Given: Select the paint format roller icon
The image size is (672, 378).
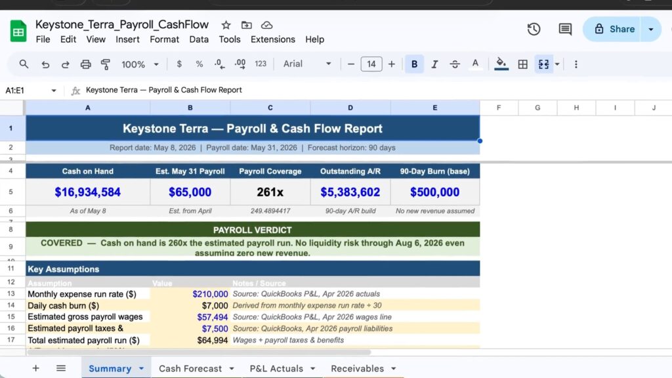Looking at the screenshot, I should click(x=106, y=64).
